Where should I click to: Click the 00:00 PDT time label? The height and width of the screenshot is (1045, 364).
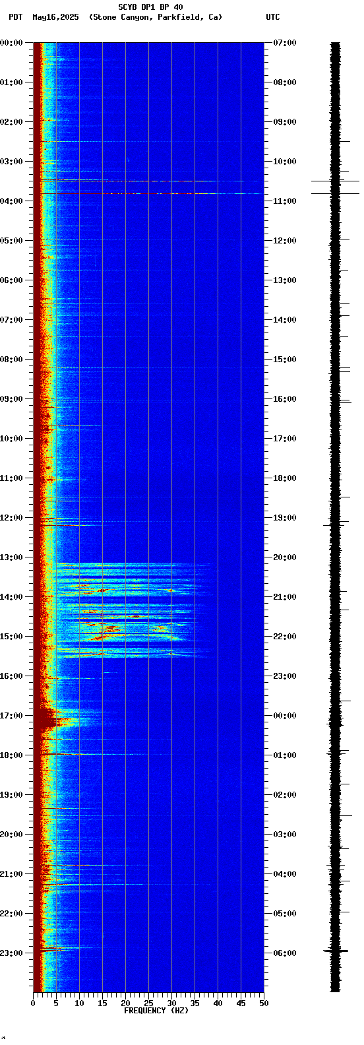pyautogui.click(x=11, y=43)
